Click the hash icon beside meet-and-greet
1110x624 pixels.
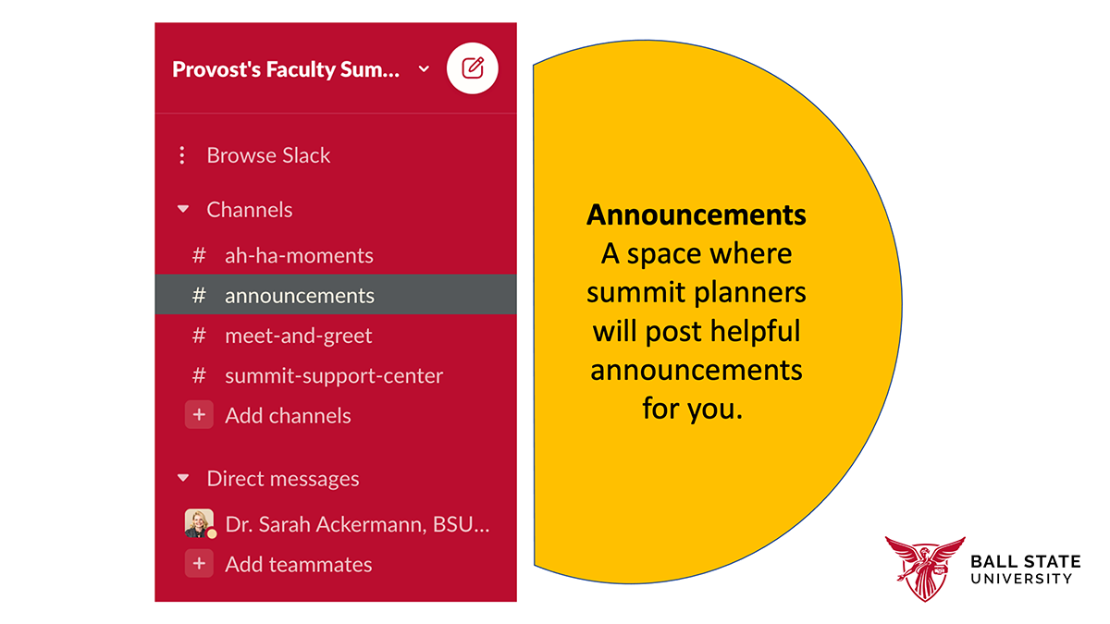pos(199,336)
